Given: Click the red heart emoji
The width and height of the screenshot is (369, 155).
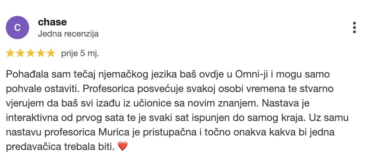Looking at the screenshot, I should [122, 146].
